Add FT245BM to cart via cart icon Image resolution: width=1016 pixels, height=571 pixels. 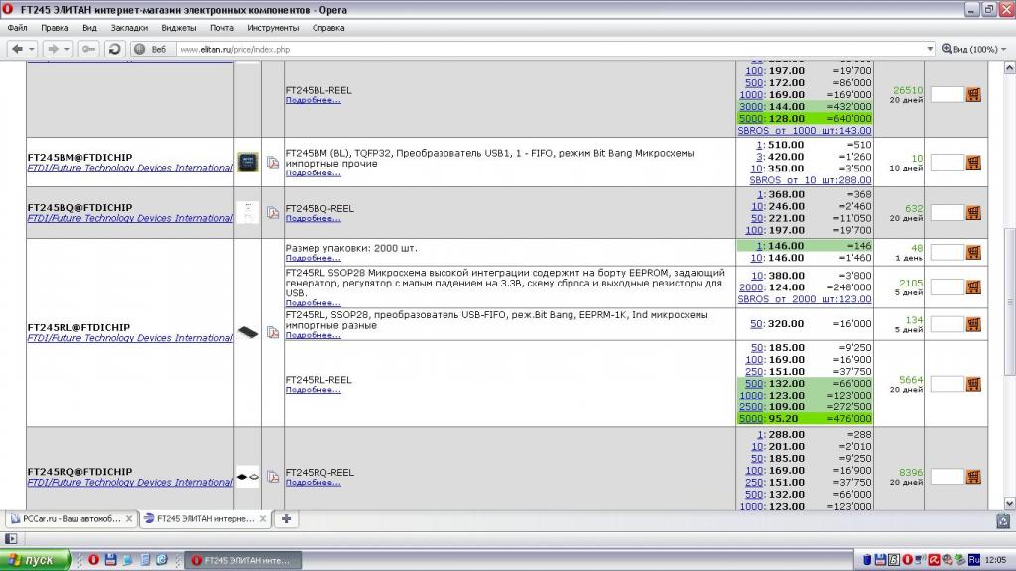[x=973, y=162]
